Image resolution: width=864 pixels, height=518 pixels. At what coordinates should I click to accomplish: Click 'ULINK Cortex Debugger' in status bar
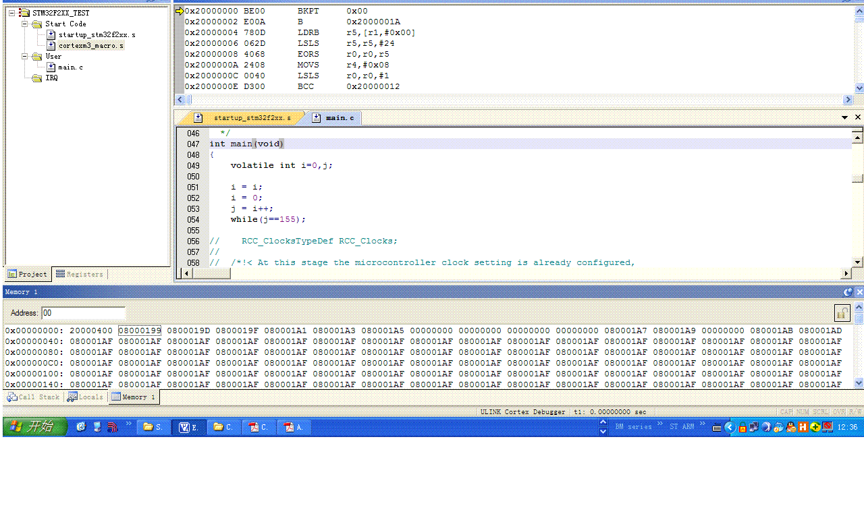coord(522,411)
